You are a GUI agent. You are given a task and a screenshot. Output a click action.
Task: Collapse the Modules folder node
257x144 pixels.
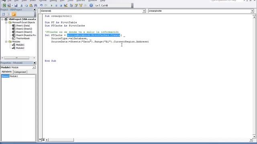point(6,42)
